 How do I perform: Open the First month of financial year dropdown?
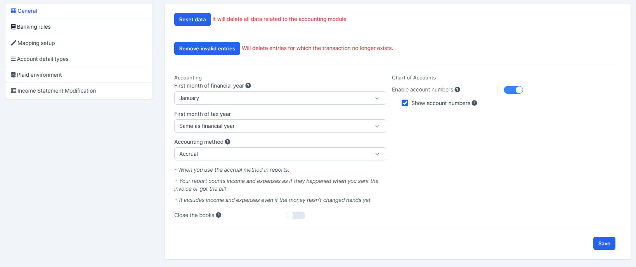click(280, 98)
